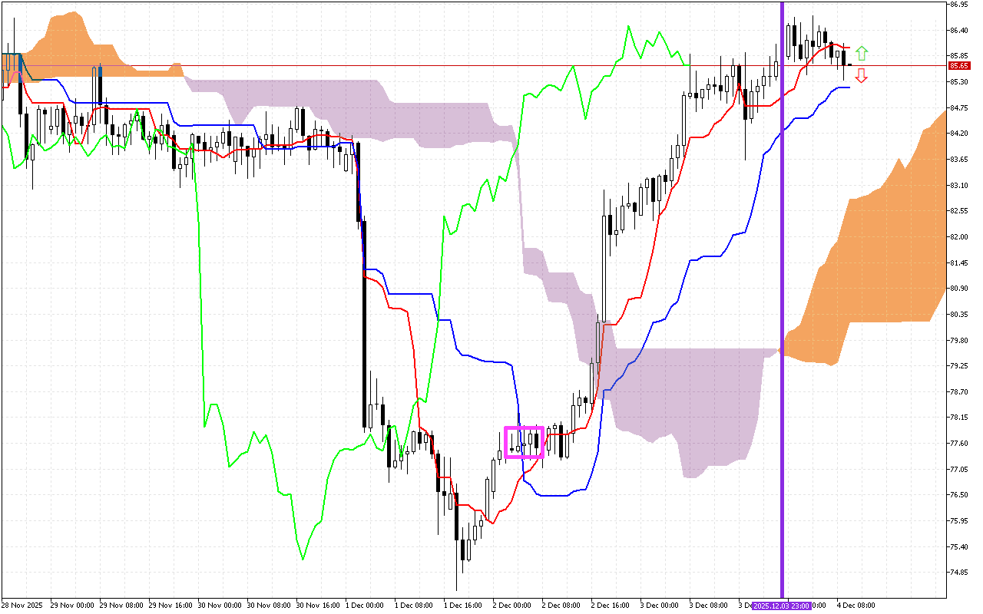Click the 80.90 price axis label
Screen dimensions: 983x614
(958, 289)
